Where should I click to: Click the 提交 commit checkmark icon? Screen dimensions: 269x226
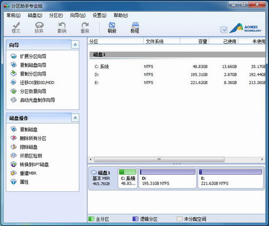tap(16, 28)
